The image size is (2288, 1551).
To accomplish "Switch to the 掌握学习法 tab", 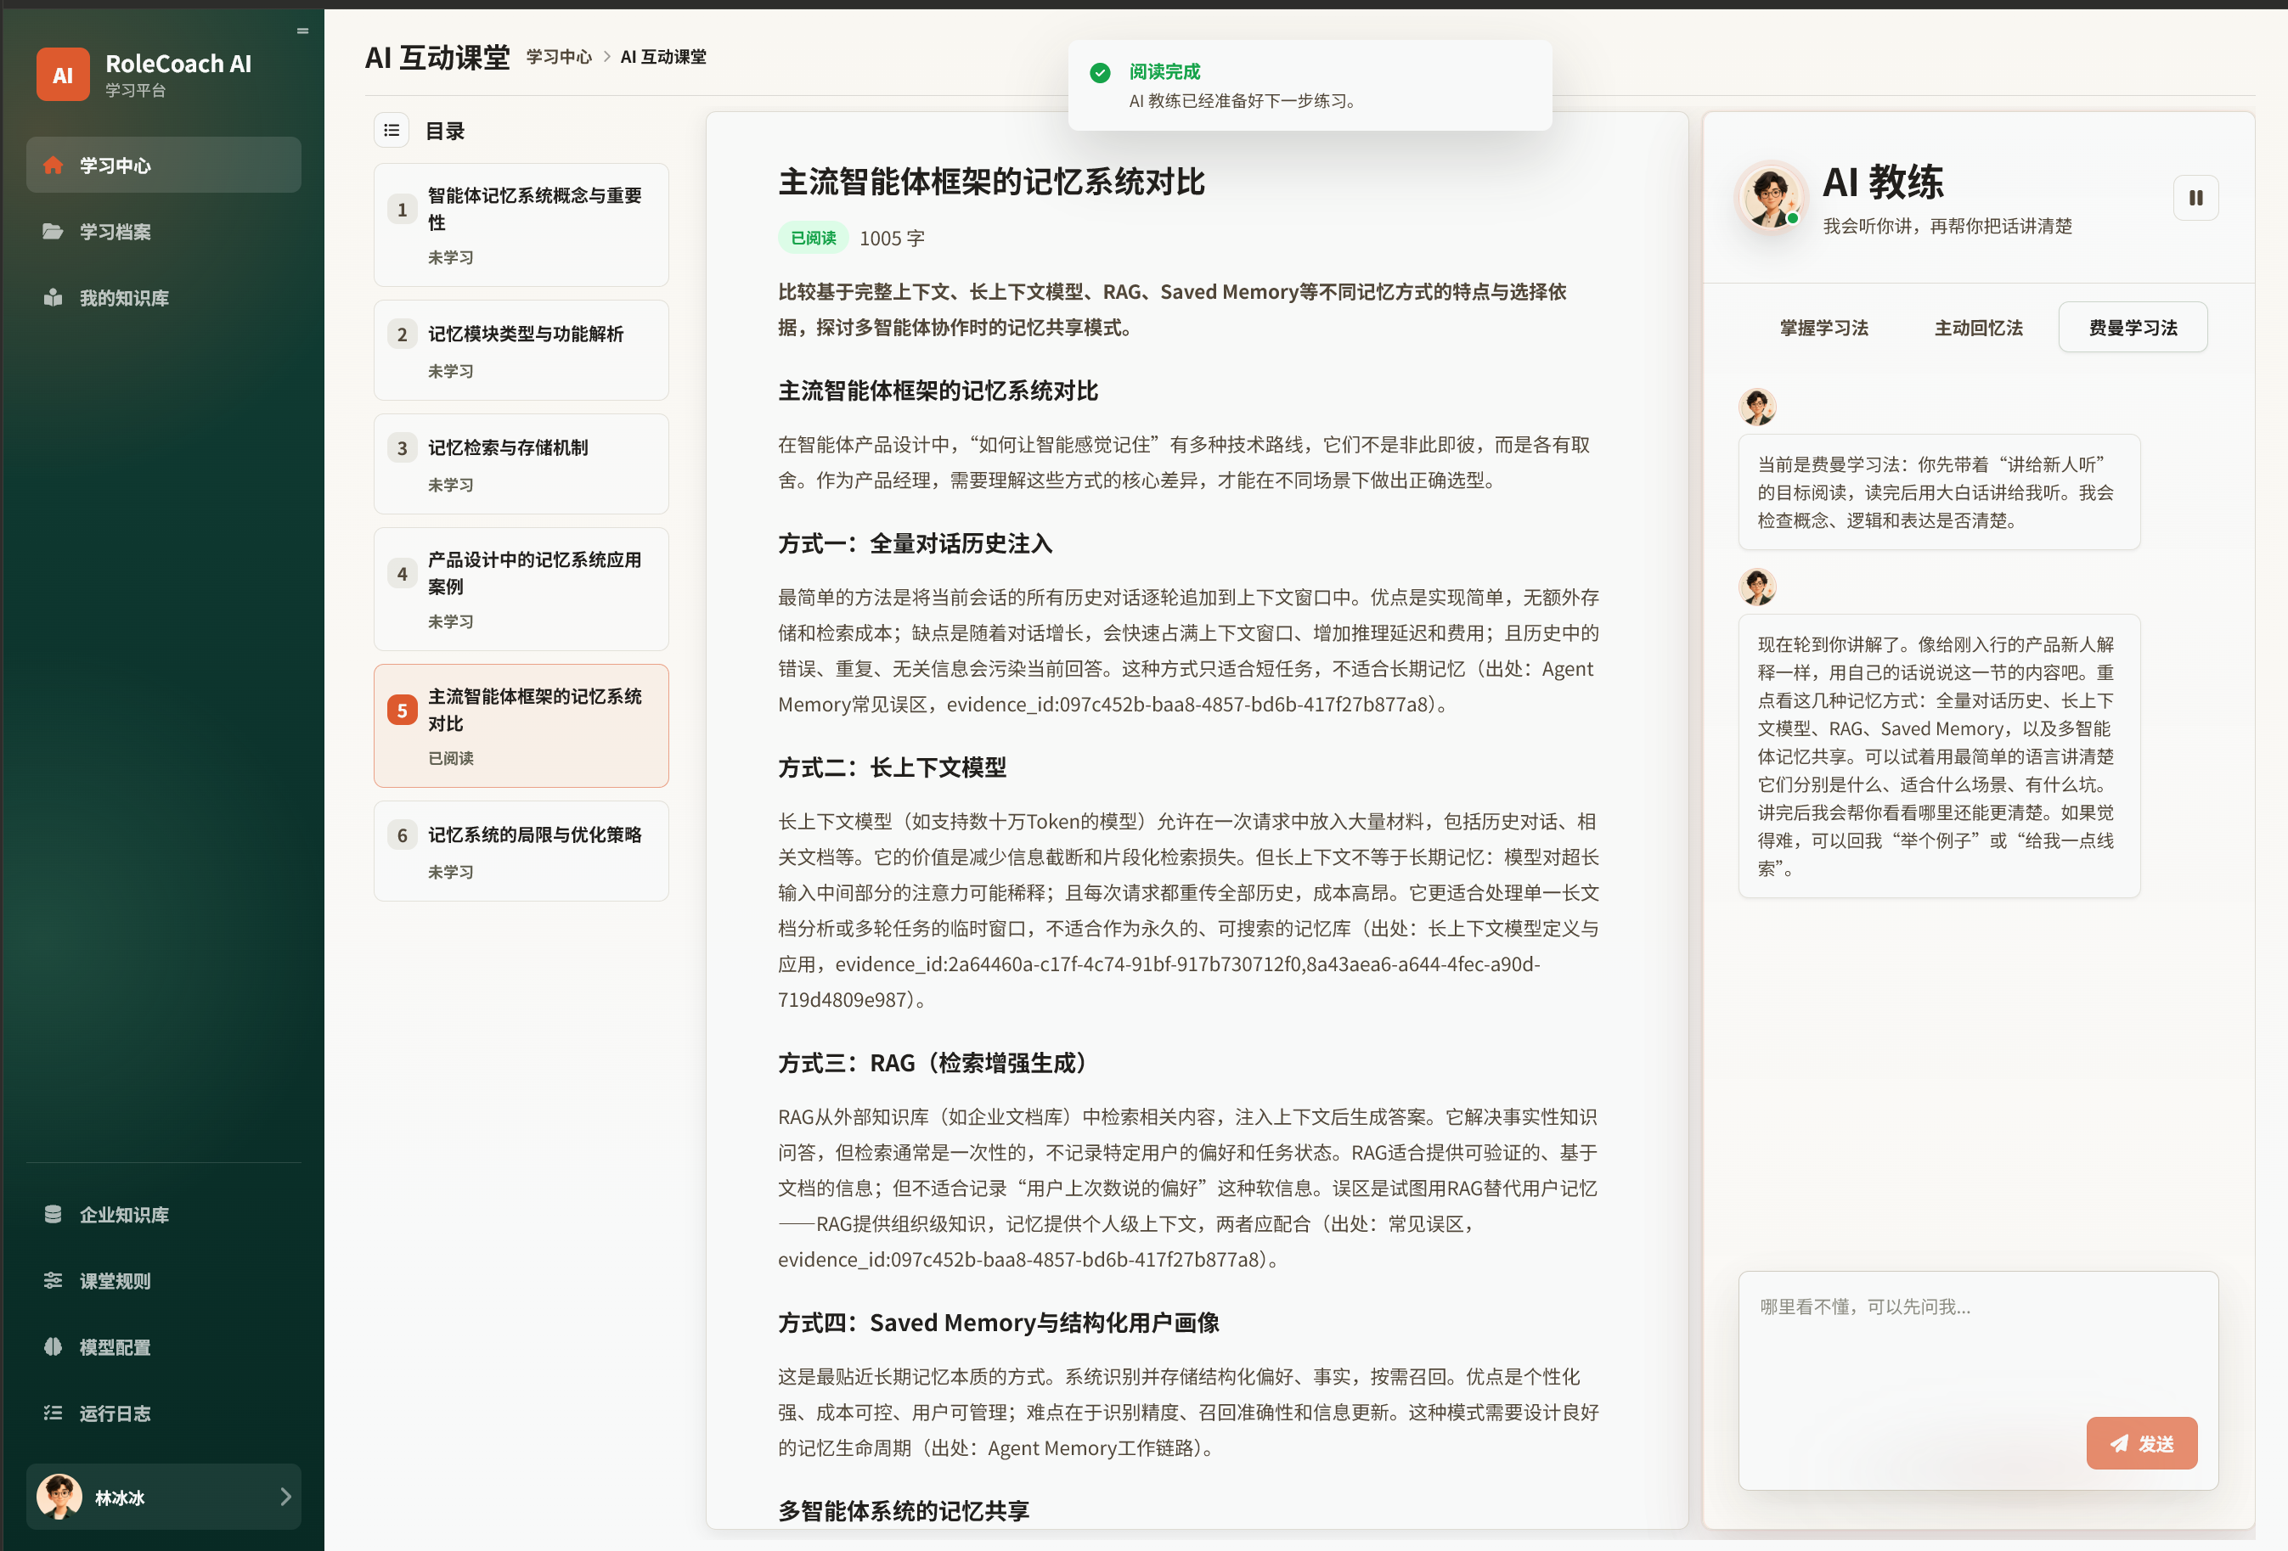I will [1823, 327].
